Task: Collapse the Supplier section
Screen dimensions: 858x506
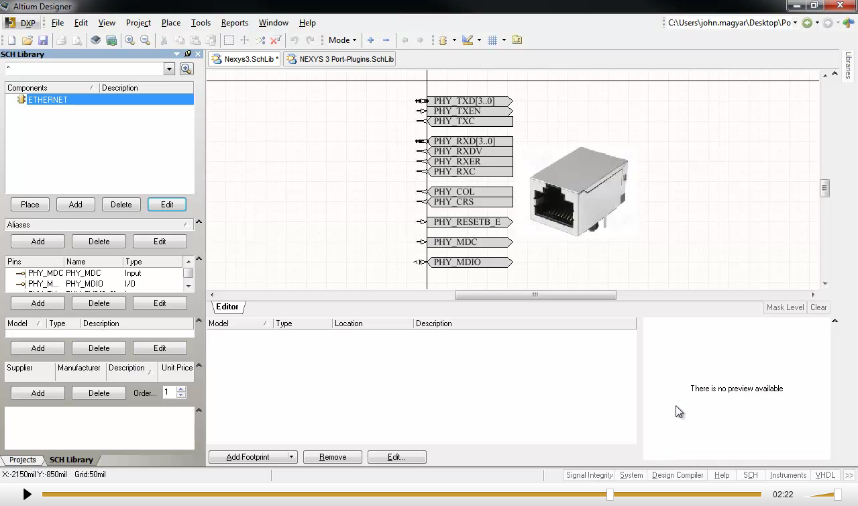Action: pos(198,366)
